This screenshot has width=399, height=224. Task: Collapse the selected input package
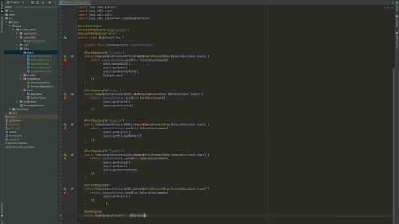click(x=21, y=52)
